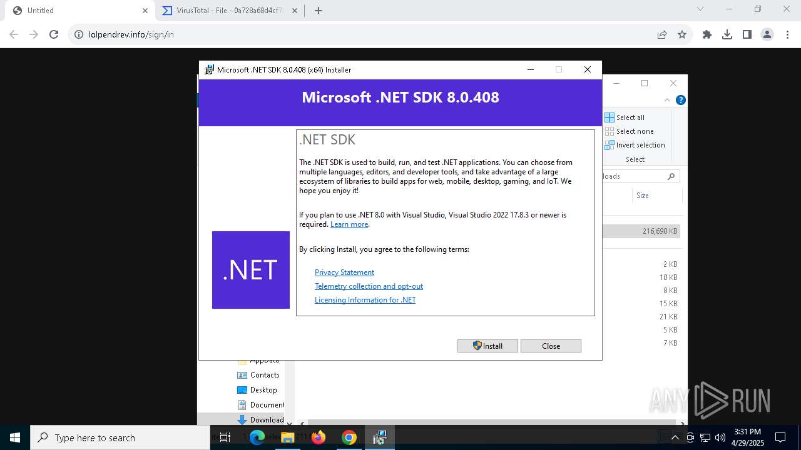The image size is (801, 450).
Task: Open the tab search chevron in Chrome
Action: (x=700, y=9)
